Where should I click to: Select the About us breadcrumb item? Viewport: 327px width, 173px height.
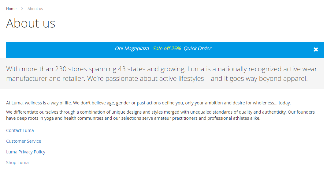35,9
